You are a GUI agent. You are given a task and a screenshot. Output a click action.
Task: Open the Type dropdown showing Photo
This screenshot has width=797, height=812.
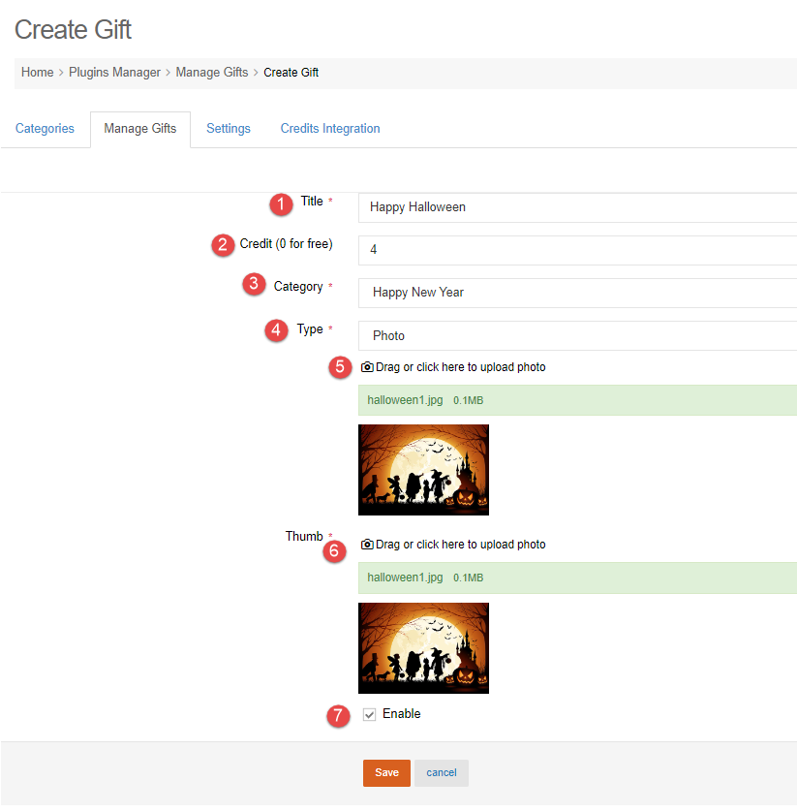[577, 336]
